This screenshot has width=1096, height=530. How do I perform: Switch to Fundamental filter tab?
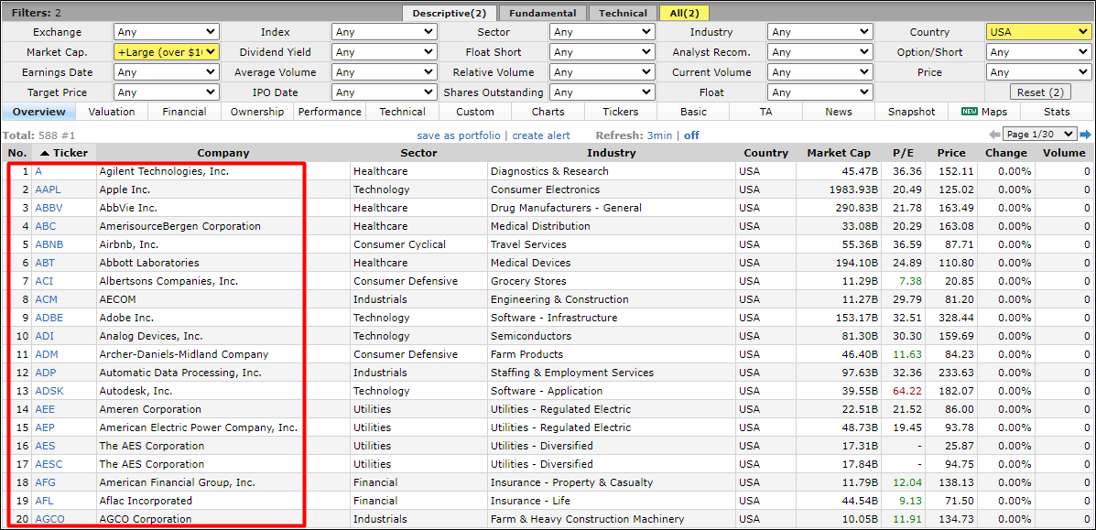coord(542,13)
